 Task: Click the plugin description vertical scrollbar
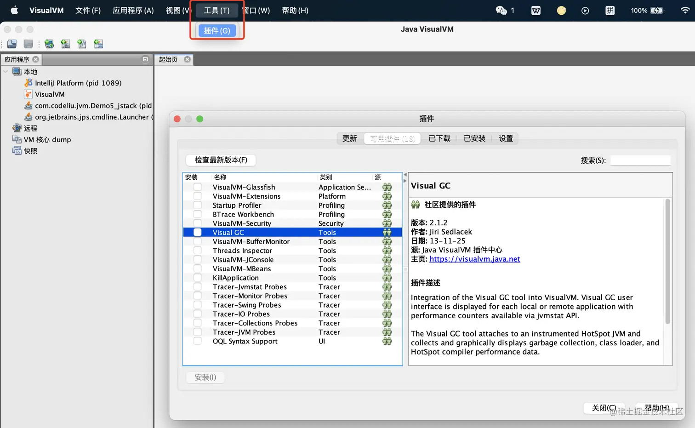click(668, 261)
